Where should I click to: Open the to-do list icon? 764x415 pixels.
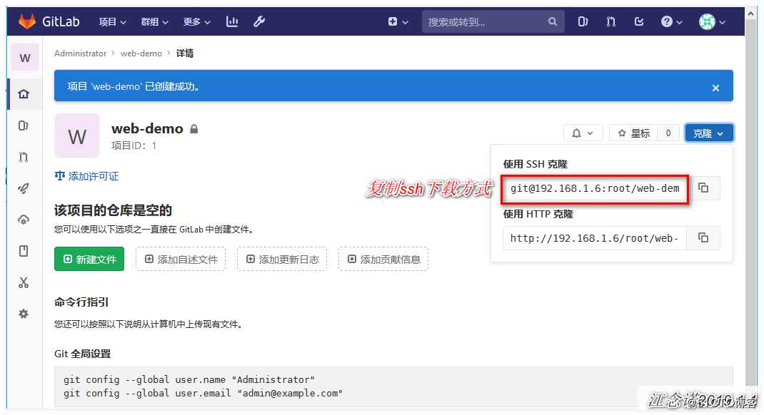pos(639,21)
